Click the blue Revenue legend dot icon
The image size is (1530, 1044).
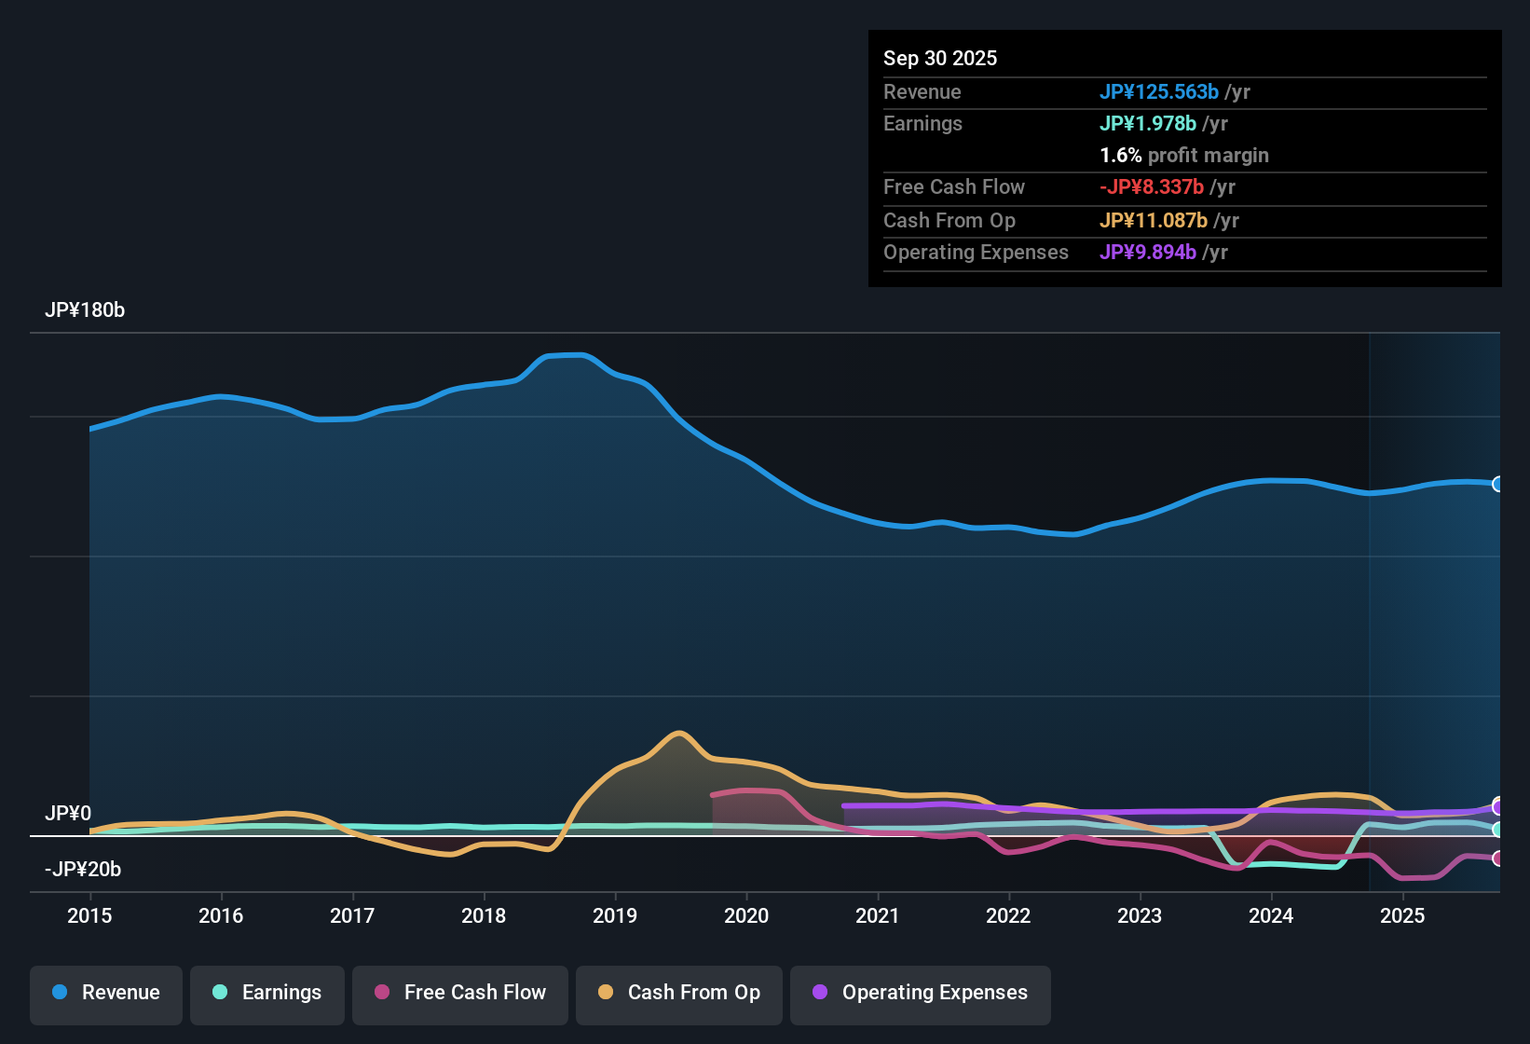point(59,993)
